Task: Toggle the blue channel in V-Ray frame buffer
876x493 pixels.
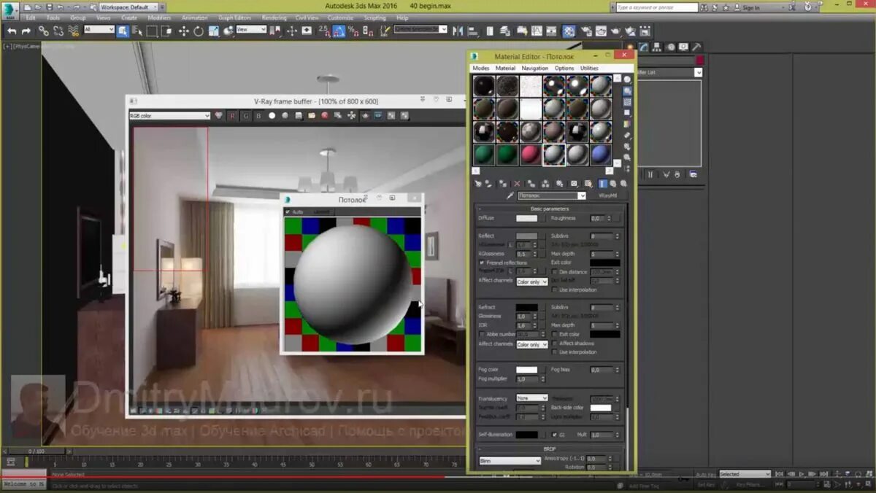Action: [258, 115]
